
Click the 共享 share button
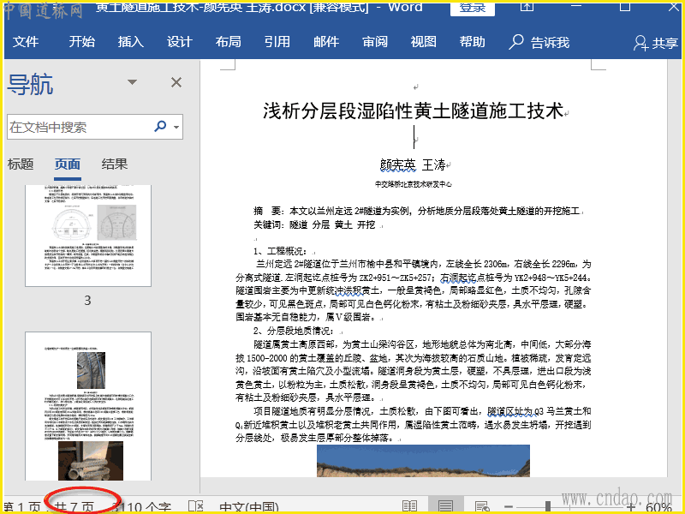(656, 43)
